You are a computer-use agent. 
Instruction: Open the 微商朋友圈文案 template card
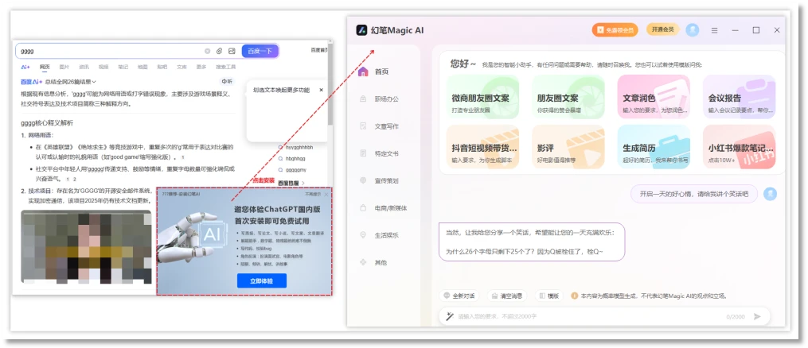click(483, 97)
